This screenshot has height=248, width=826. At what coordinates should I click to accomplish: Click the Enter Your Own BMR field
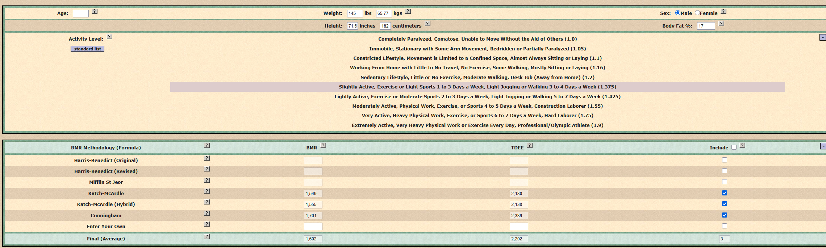click(x=313, y=226)
